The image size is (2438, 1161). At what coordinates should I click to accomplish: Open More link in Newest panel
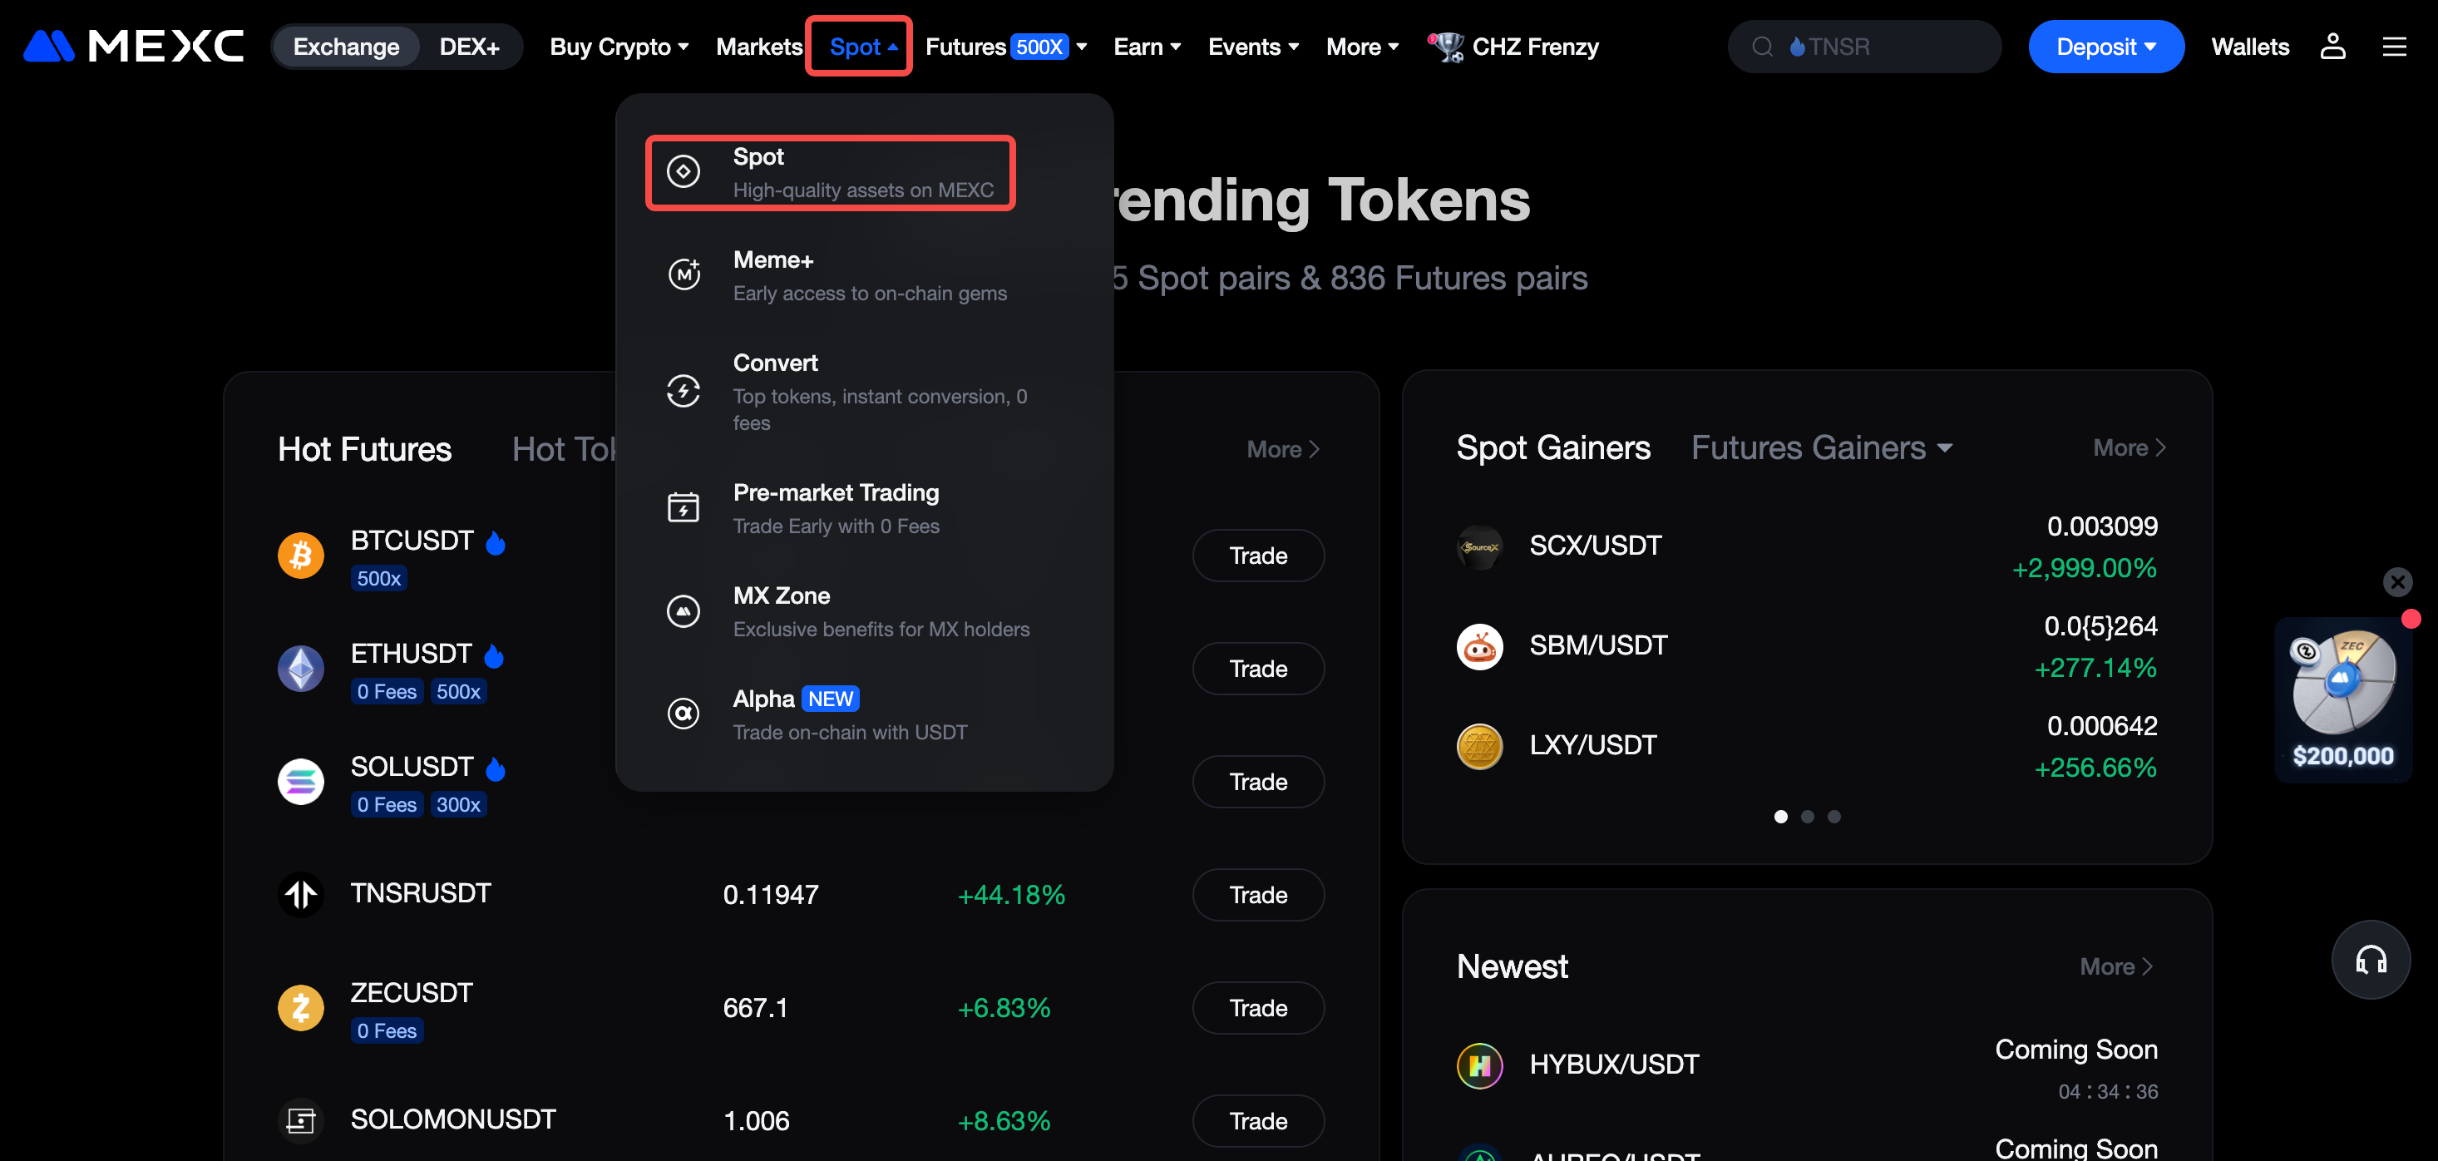2115,966
